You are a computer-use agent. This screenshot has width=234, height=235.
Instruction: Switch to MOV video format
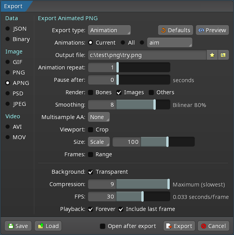[x=7, y=137]
